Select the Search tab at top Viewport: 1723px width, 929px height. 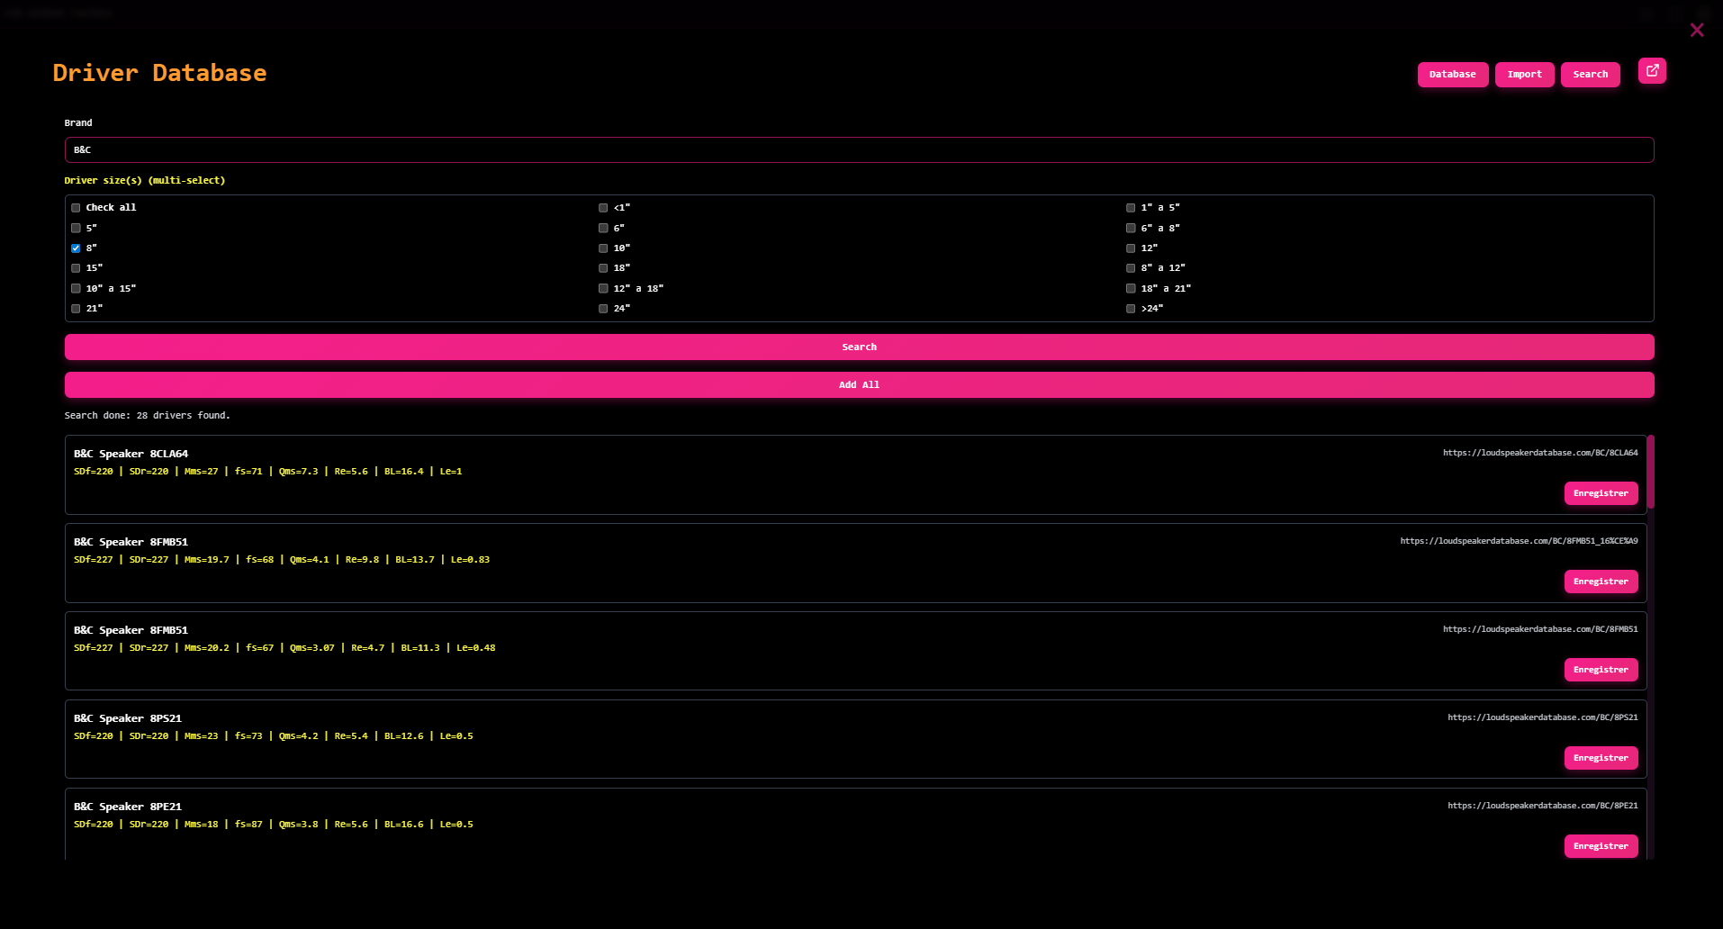(1590, 75)
